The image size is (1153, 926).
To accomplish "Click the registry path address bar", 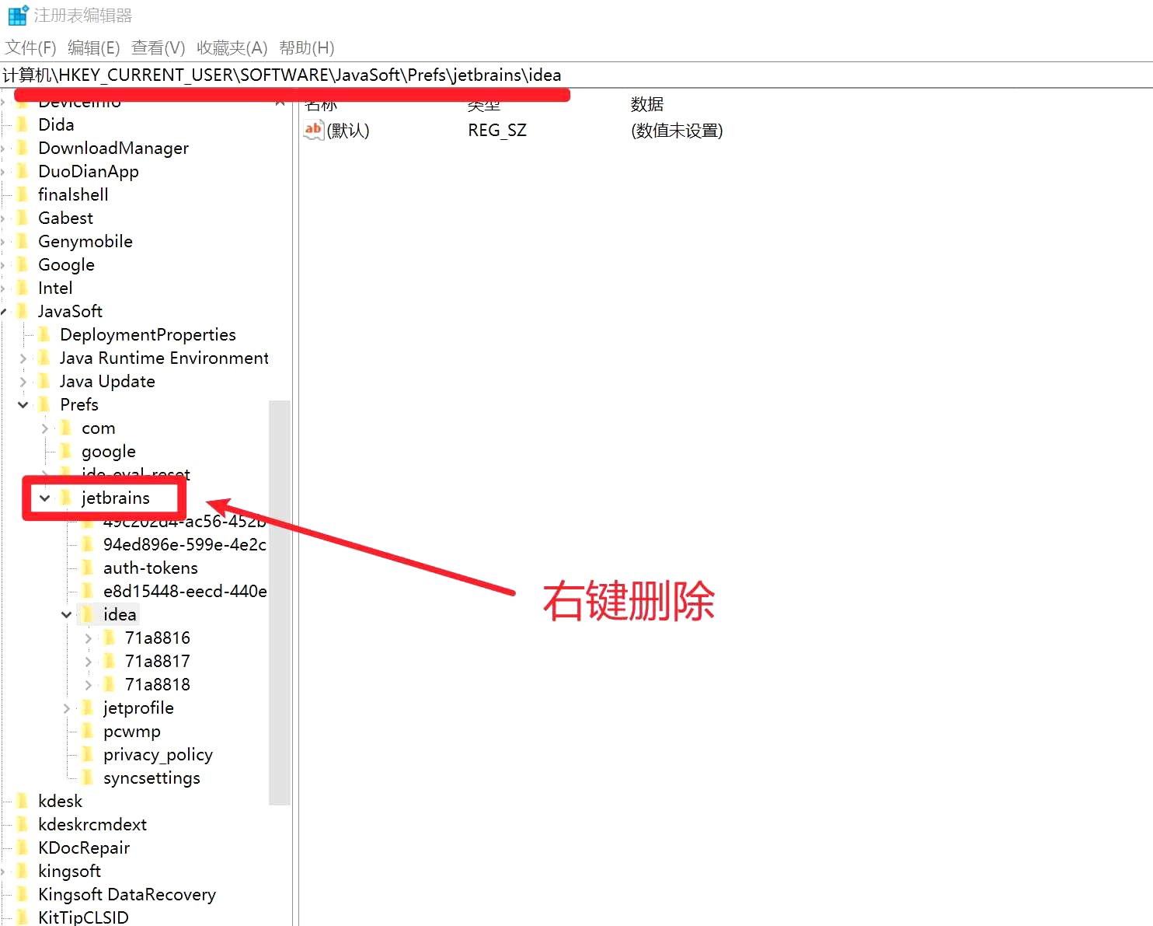I will [x=576, y=75].
